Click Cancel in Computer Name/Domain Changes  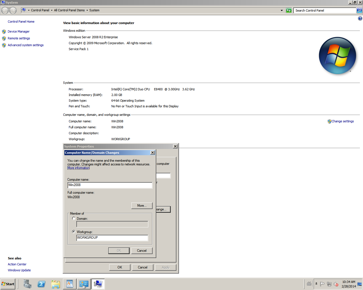142,251
